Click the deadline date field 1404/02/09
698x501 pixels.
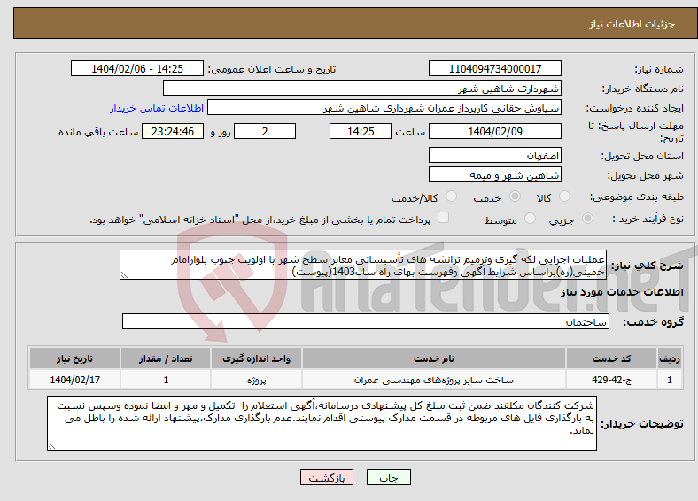494,131
